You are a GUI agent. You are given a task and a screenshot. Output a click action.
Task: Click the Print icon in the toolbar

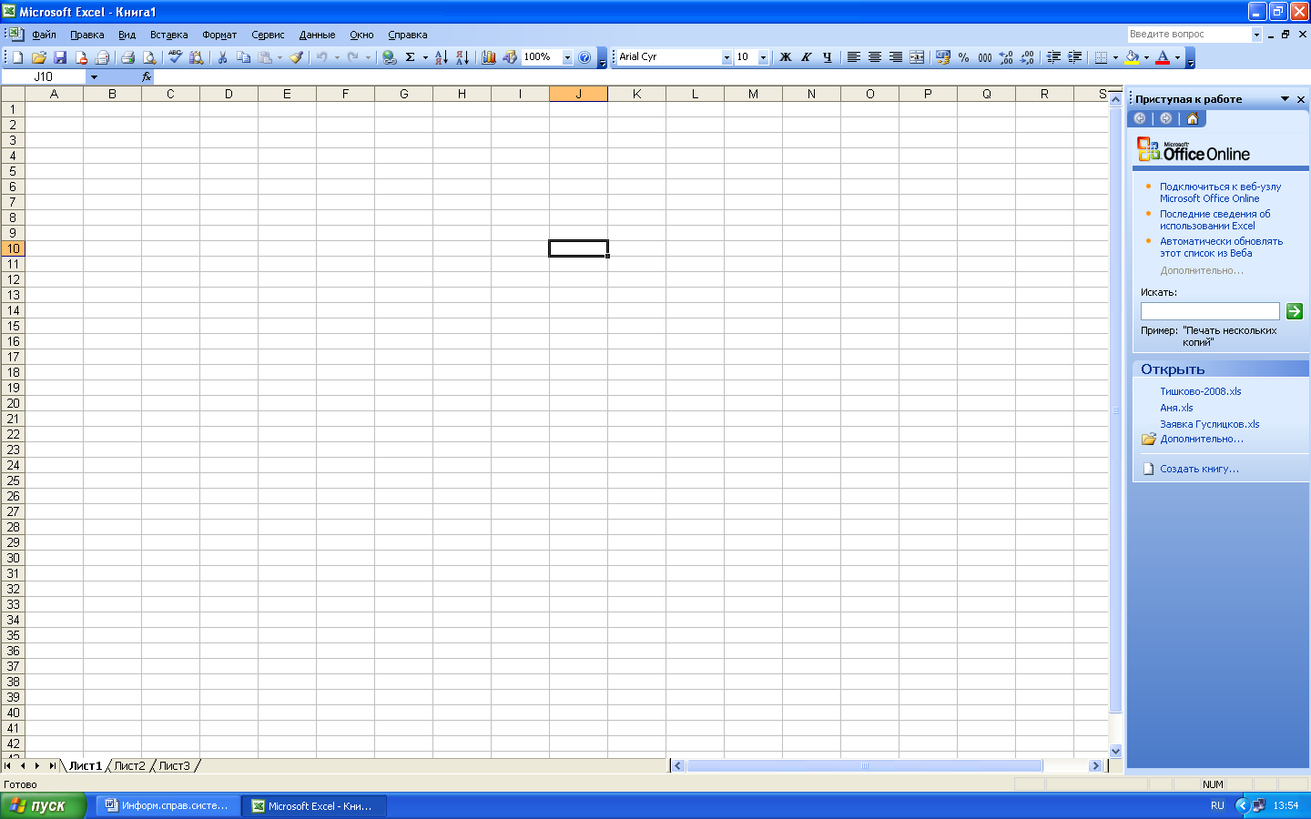point(127,57)
